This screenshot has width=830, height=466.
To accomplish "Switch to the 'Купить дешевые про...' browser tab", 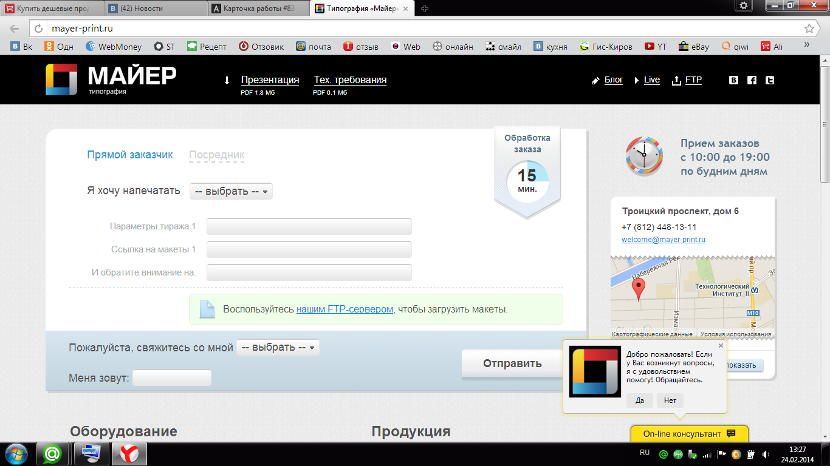I will [x=52, y=8].
